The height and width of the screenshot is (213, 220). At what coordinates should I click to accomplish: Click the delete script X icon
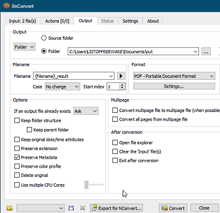pos(83,208)
